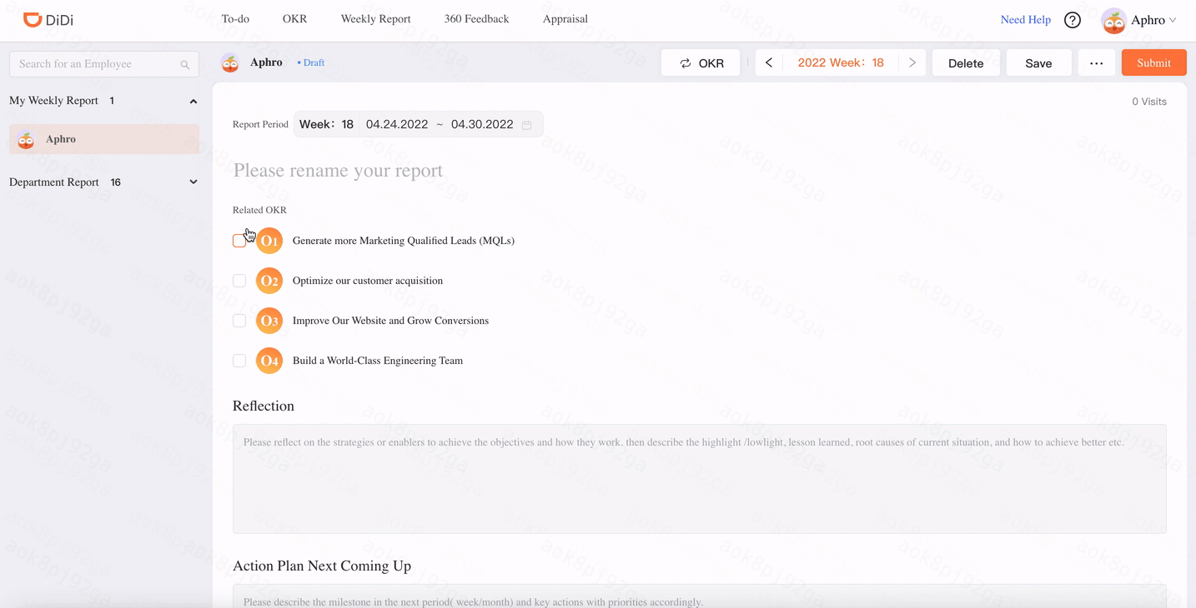Select Aphro in My Weekly Report list
The image size is (1196, 608).
[104, 139]
